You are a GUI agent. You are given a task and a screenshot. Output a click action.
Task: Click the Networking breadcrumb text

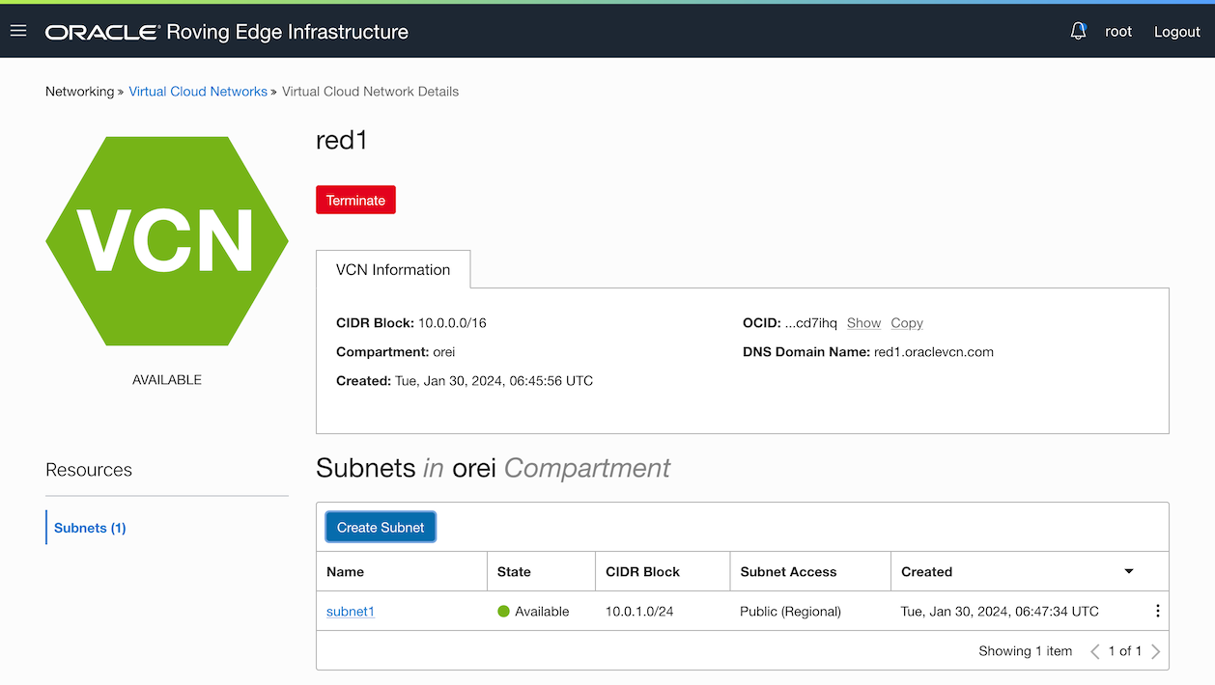[79, 92]
